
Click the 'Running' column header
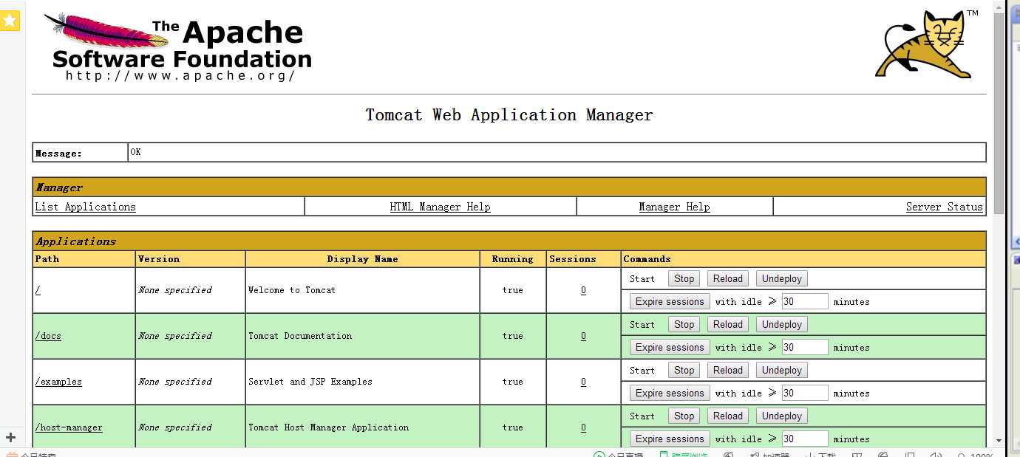coord(512,259)
